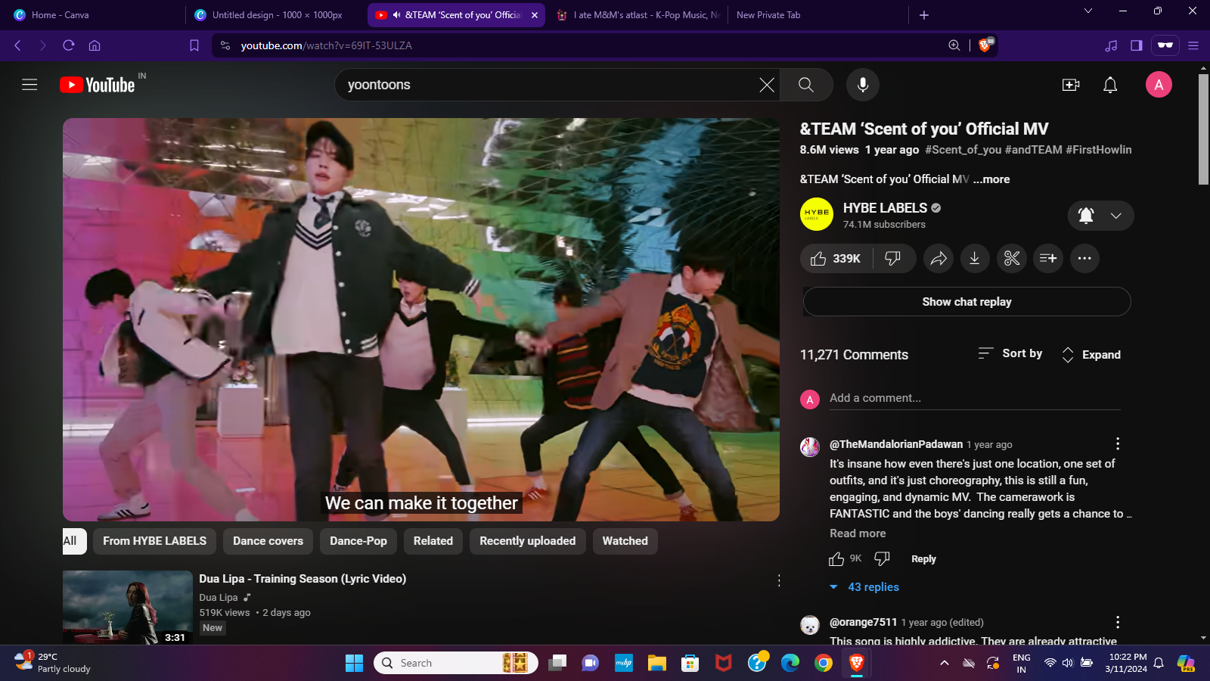Viewport: 1210px width, 681px height.
Task: Open the comments Sort by menu
Action: 1010,353
